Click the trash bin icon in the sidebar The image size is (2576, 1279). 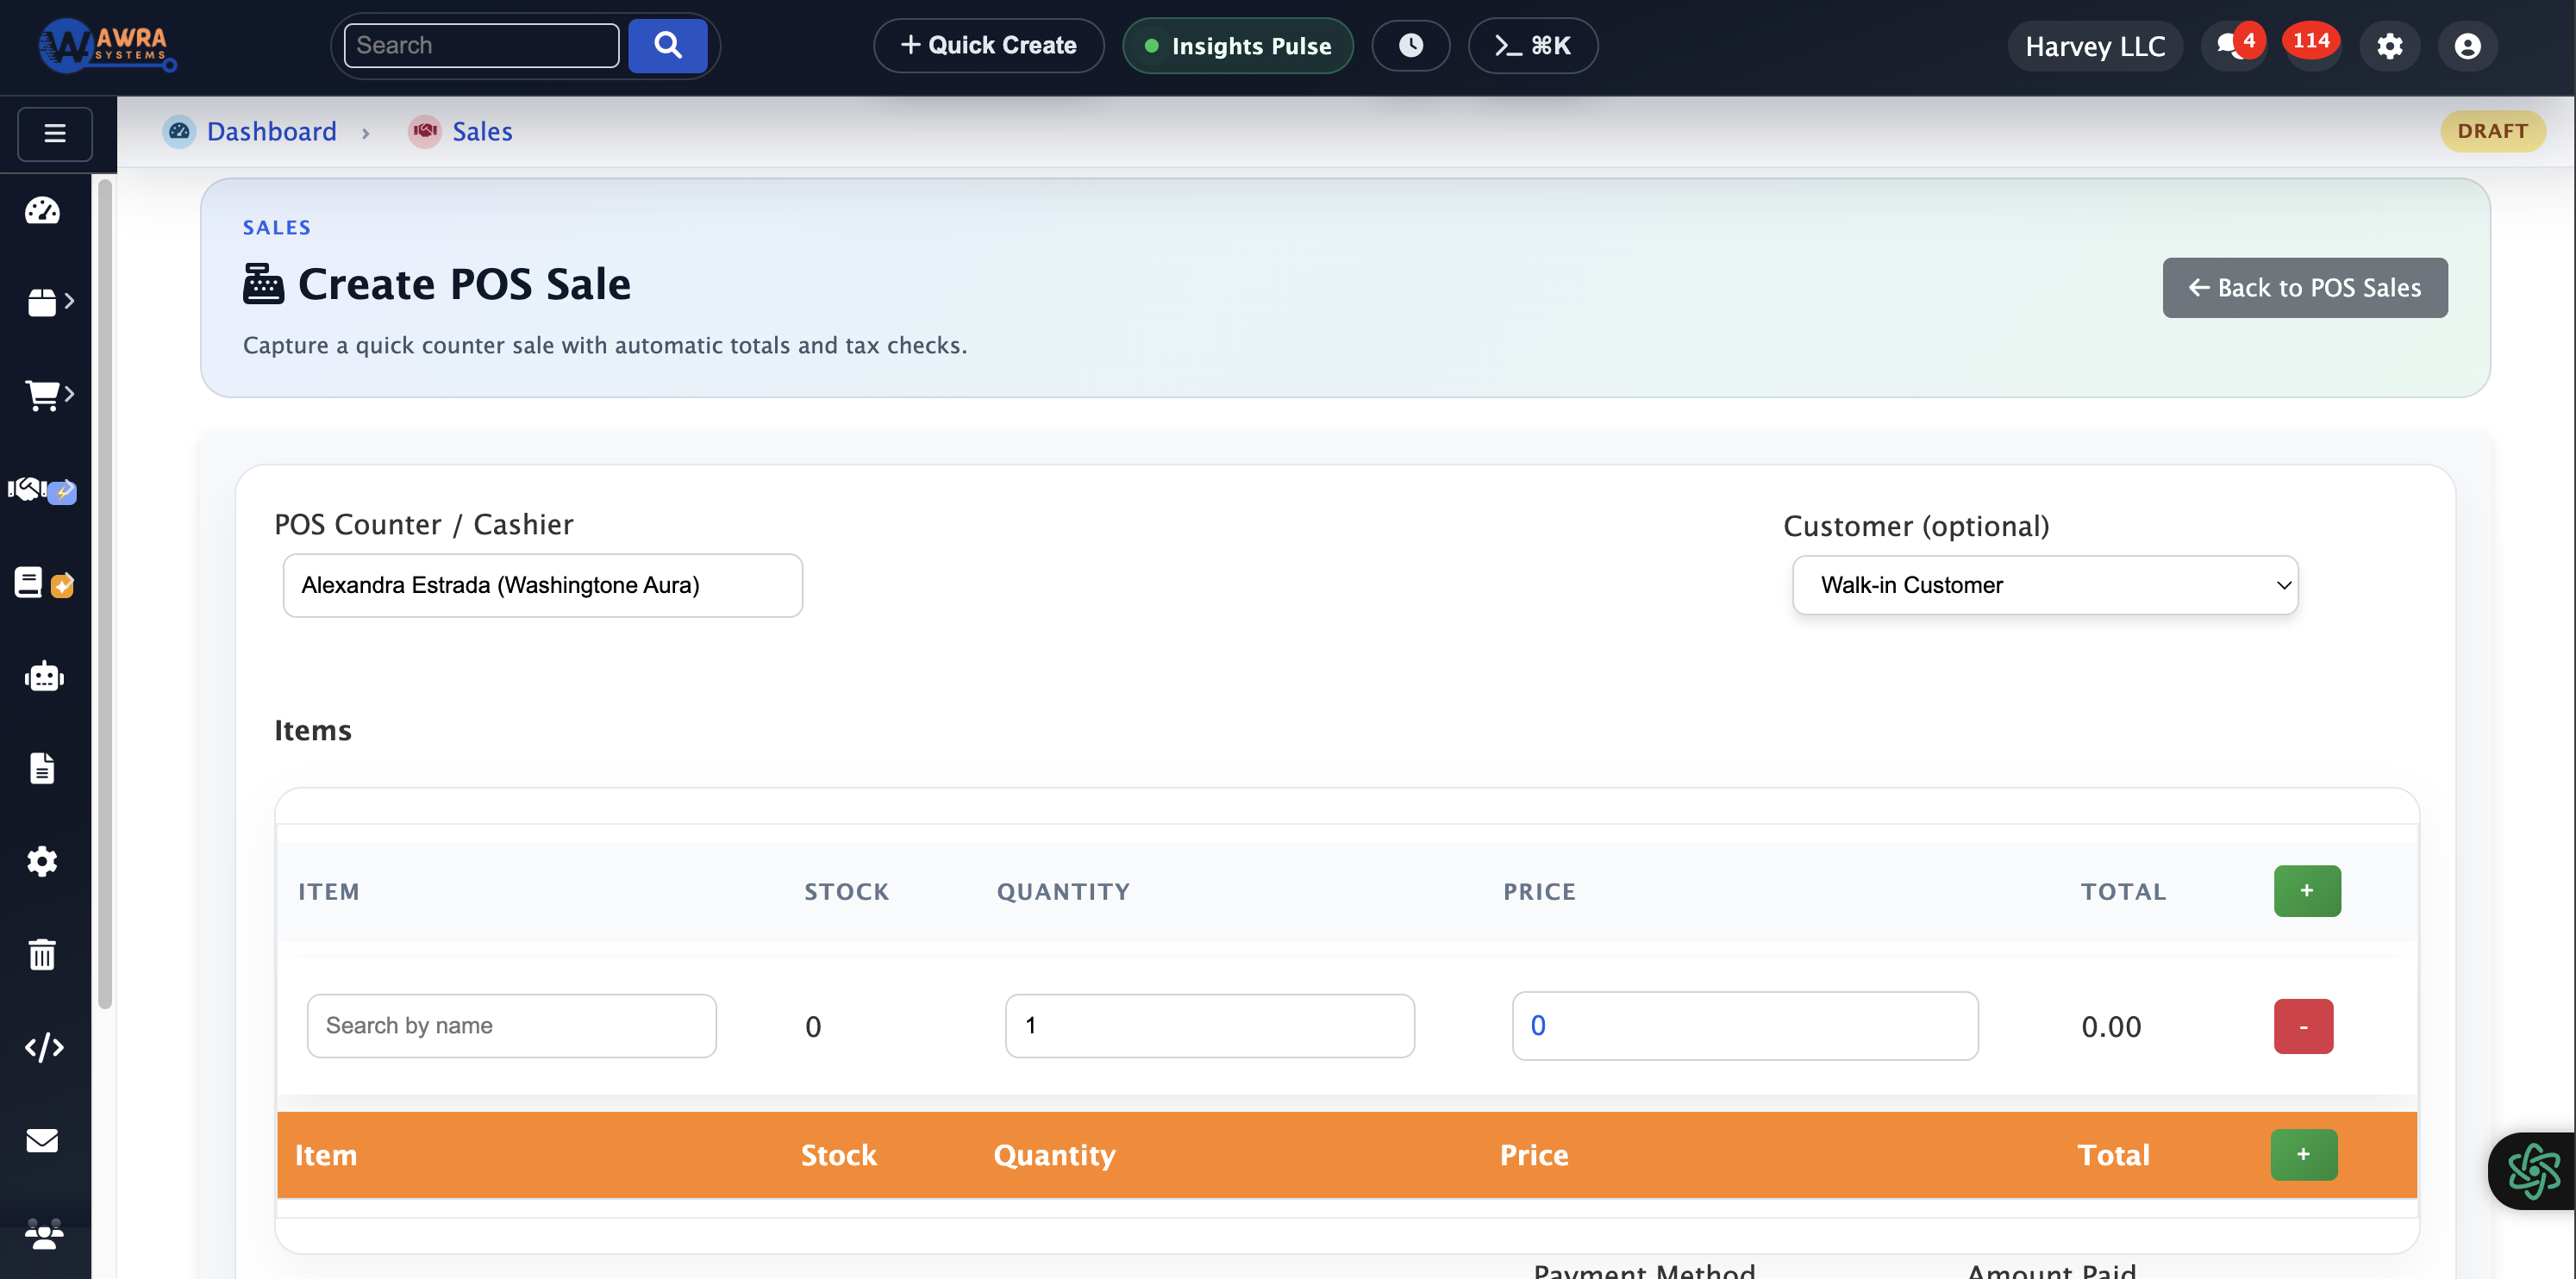click(42, 954)
